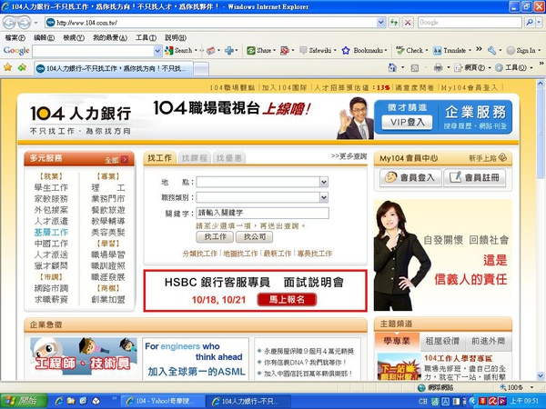Click the 找公司 search button
Image resolution: width=546 pixels, height=409 pixels.
click(254, 237)
